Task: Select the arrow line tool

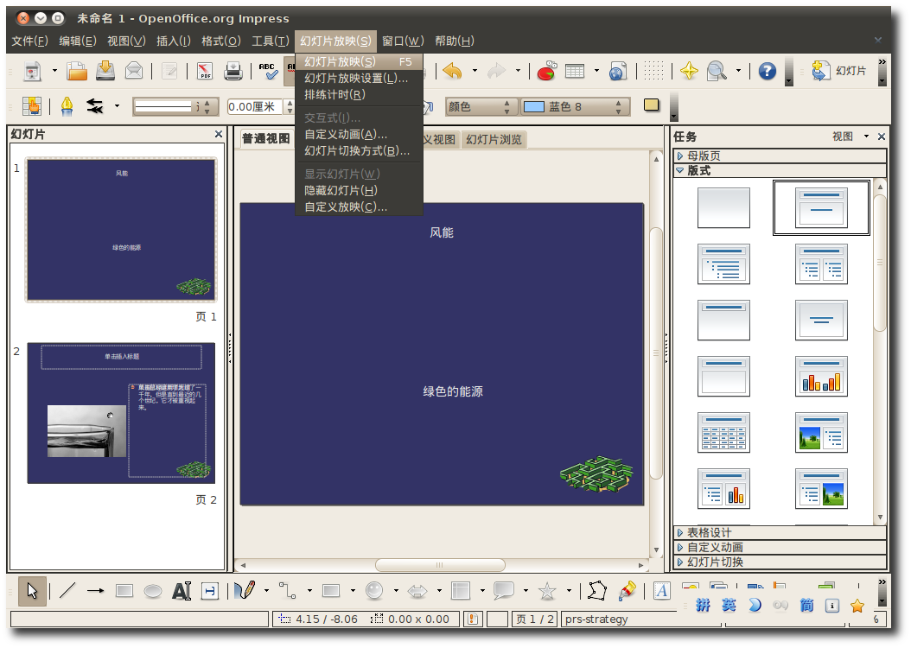Action: pos(95,591)
